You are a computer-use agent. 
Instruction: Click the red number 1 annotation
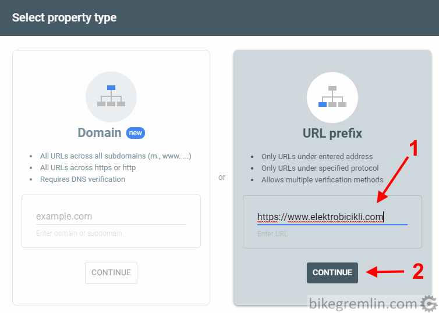[414, 148]
